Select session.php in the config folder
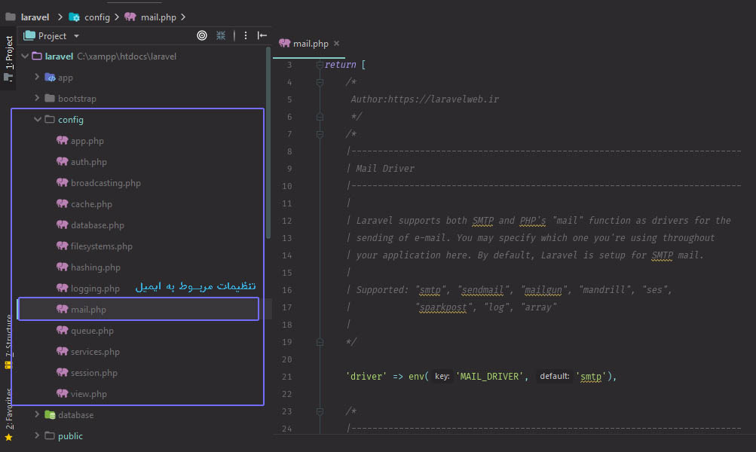This screenshot has height=452, width=756. [93, 373]
